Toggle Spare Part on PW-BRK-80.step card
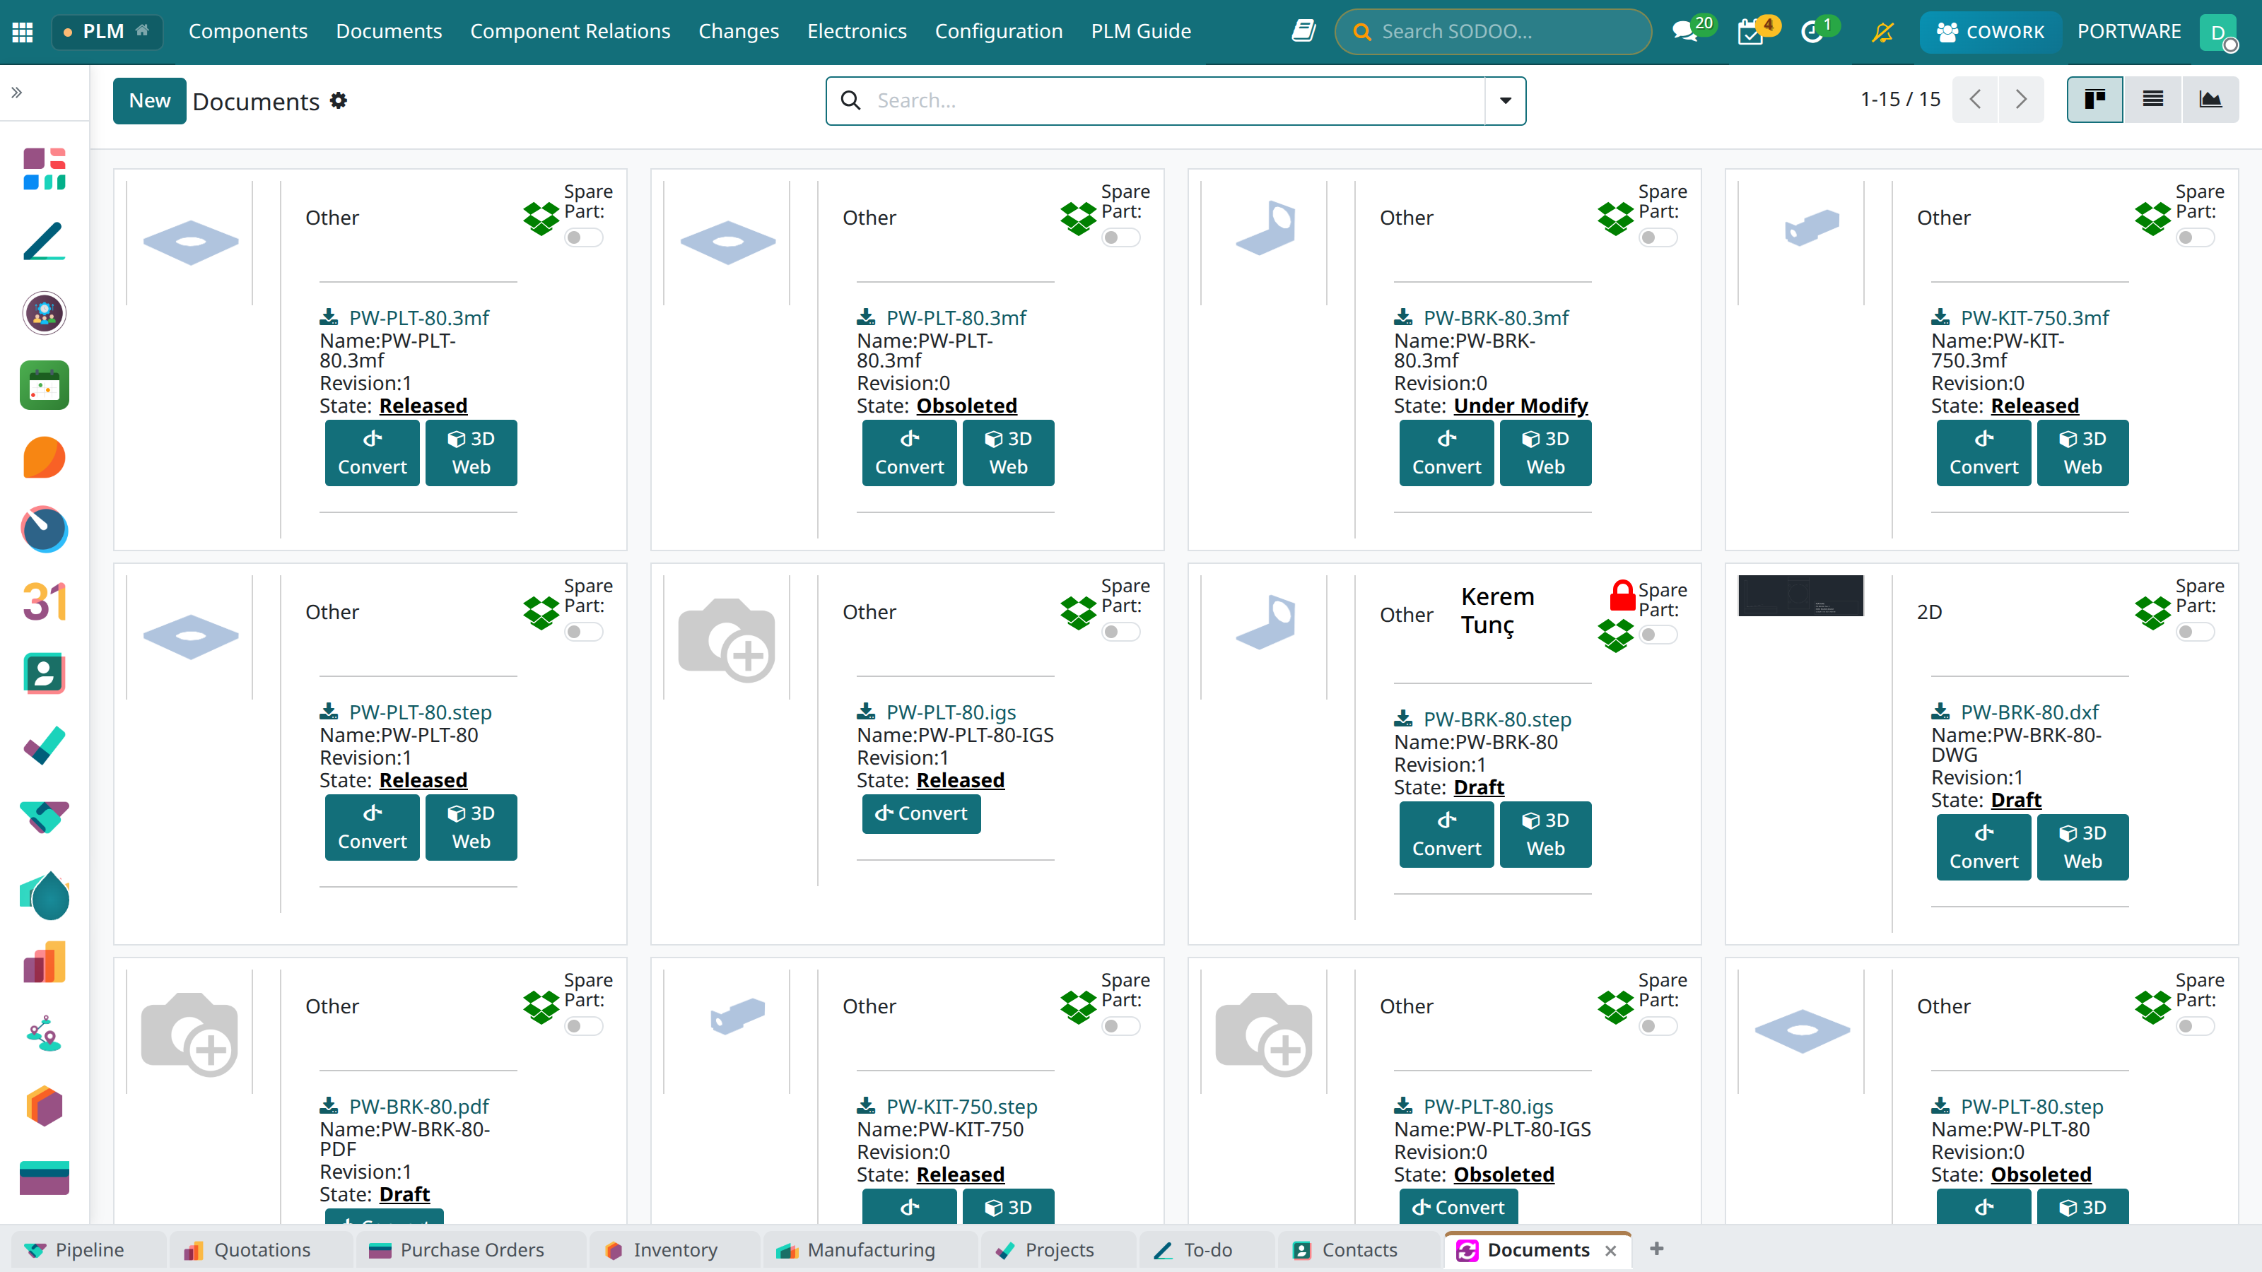The height and width of the screenshot is (1272, 2262). click(x=1658, y=635)
